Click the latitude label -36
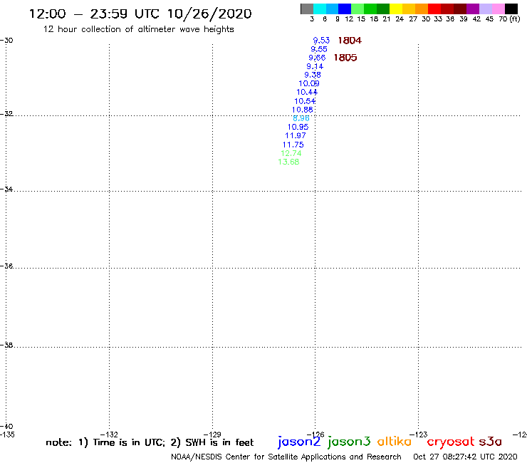This screenshot has height=463, width=527. pyautogui.click(x=6, y=266)
